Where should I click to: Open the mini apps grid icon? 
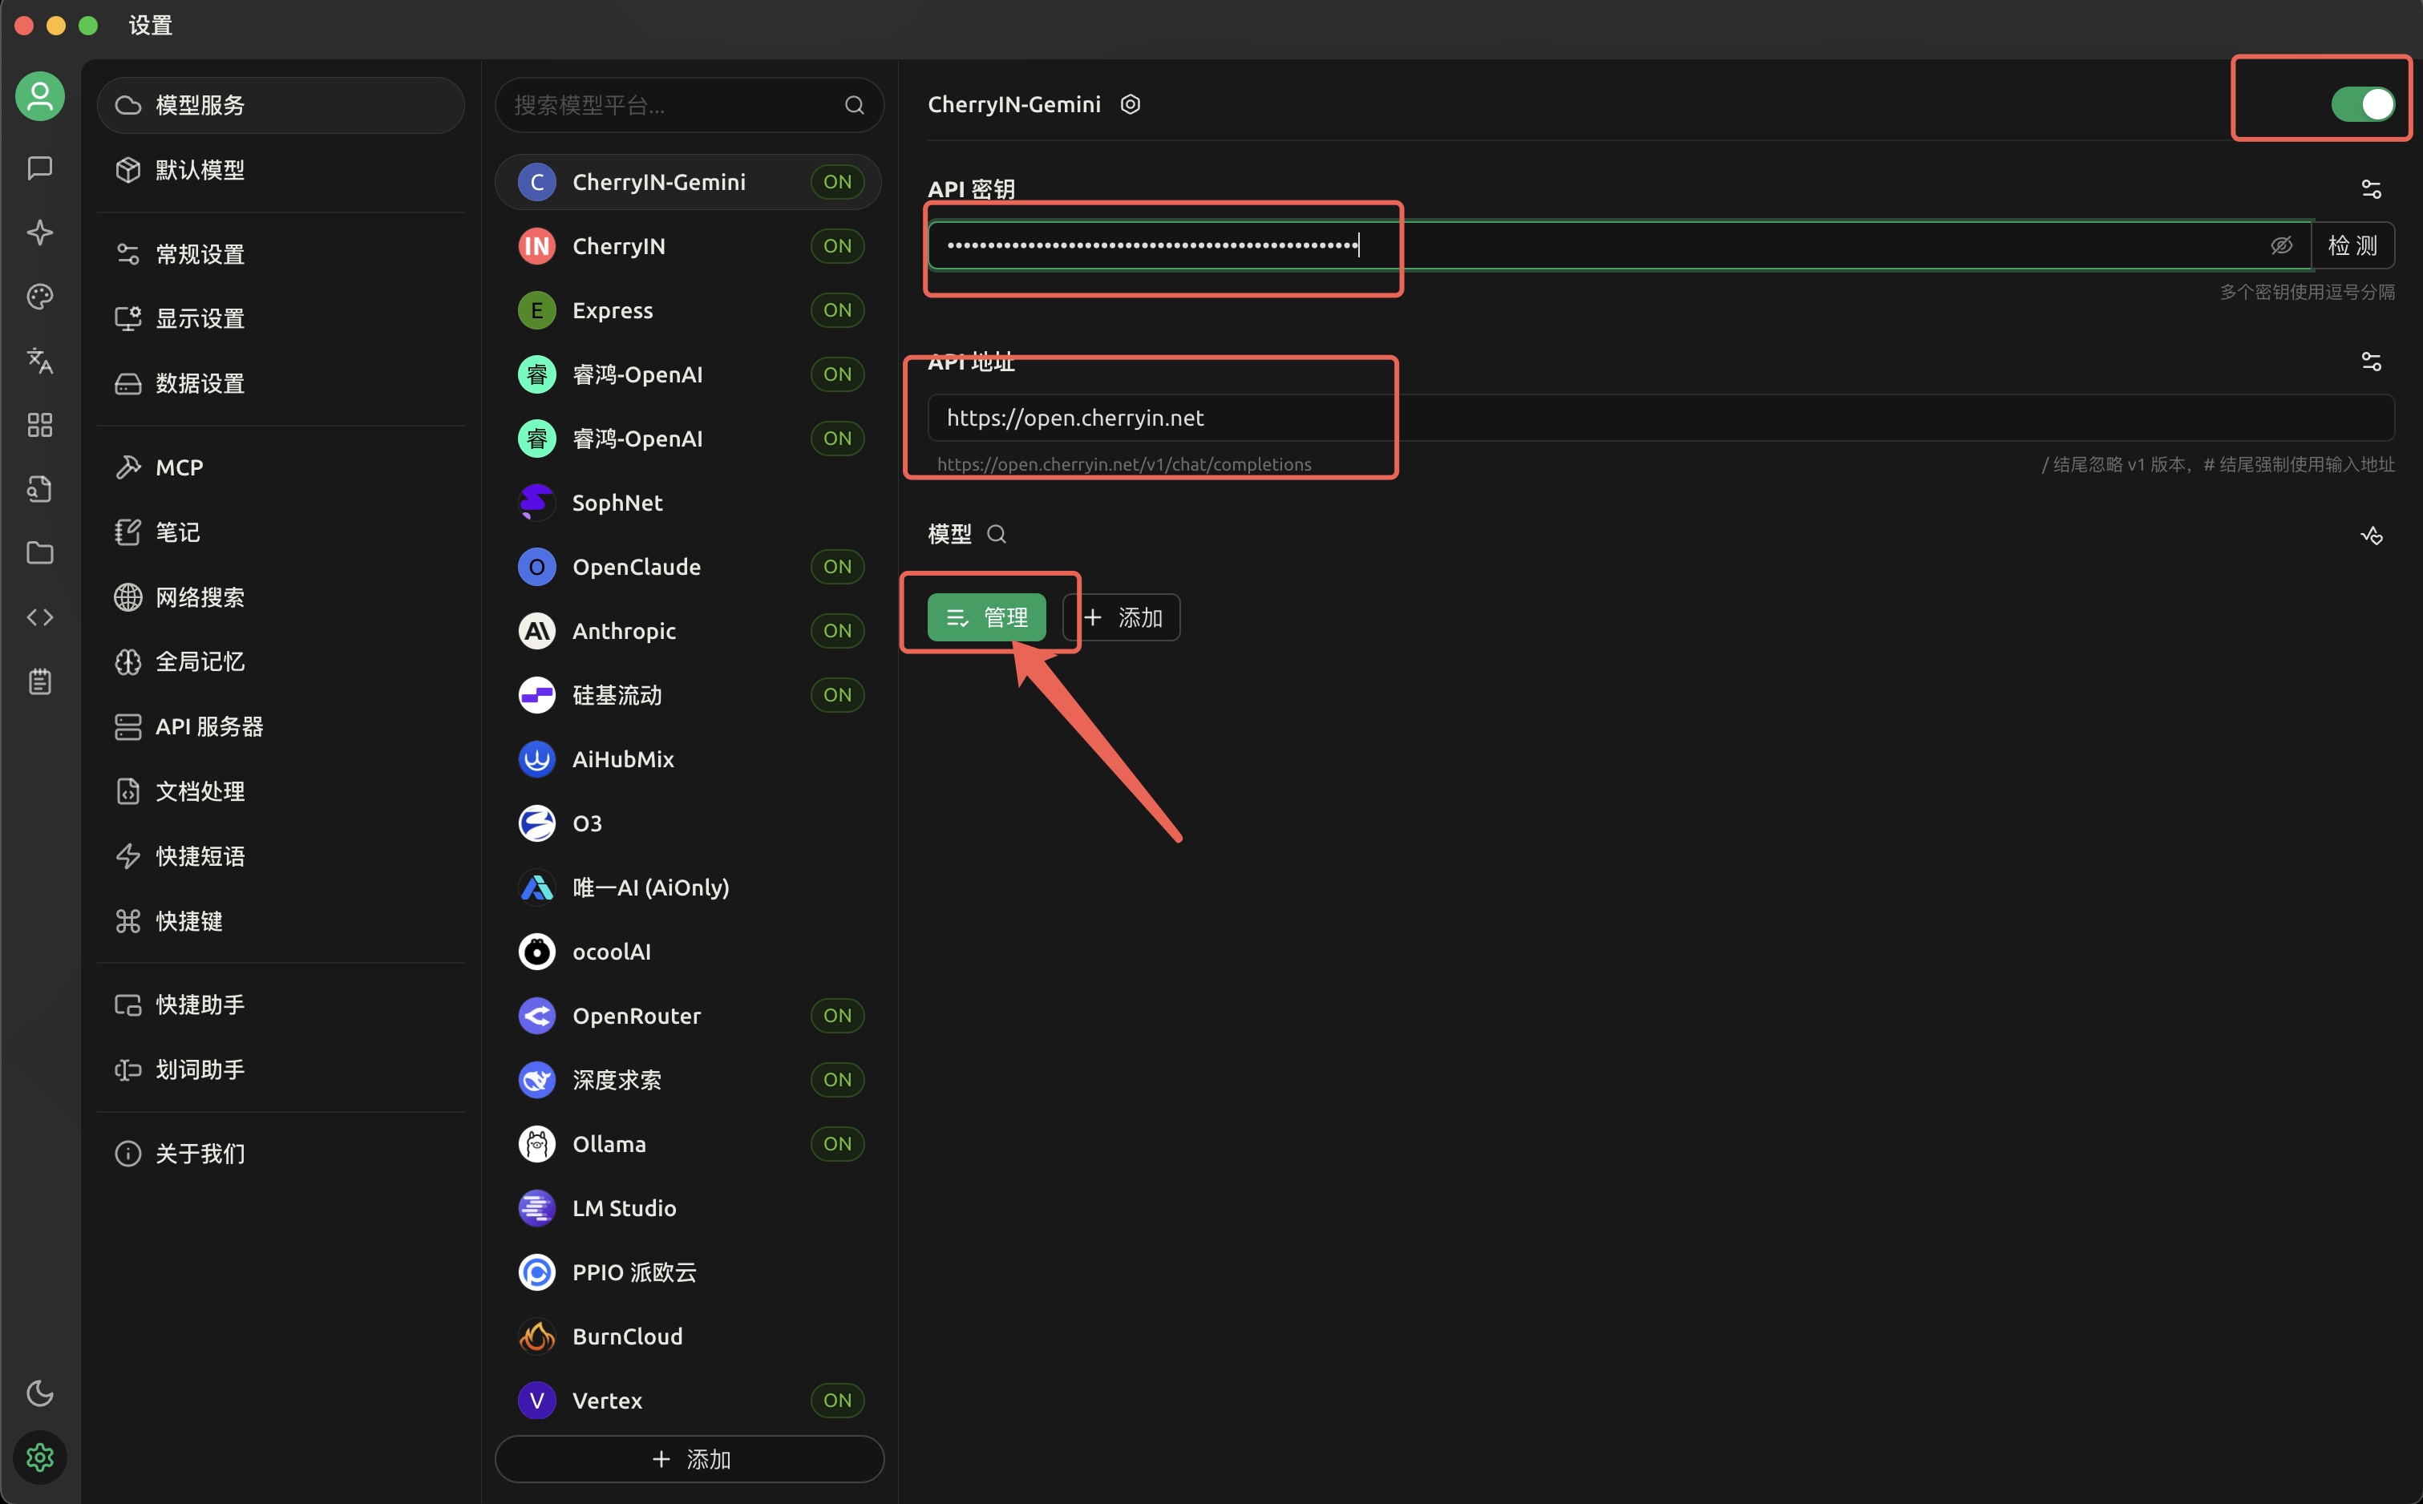pyautogui.click(x=40, y=425)
